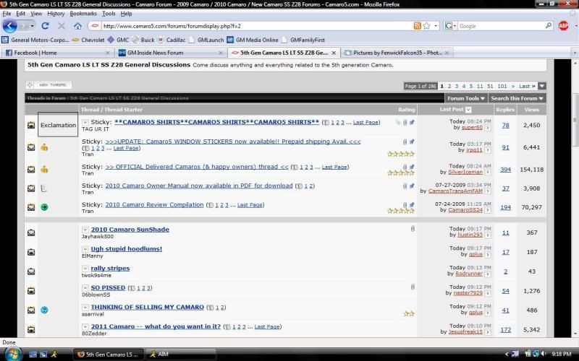Open the Search this Forum dropdown

click(x=517, y=98)
